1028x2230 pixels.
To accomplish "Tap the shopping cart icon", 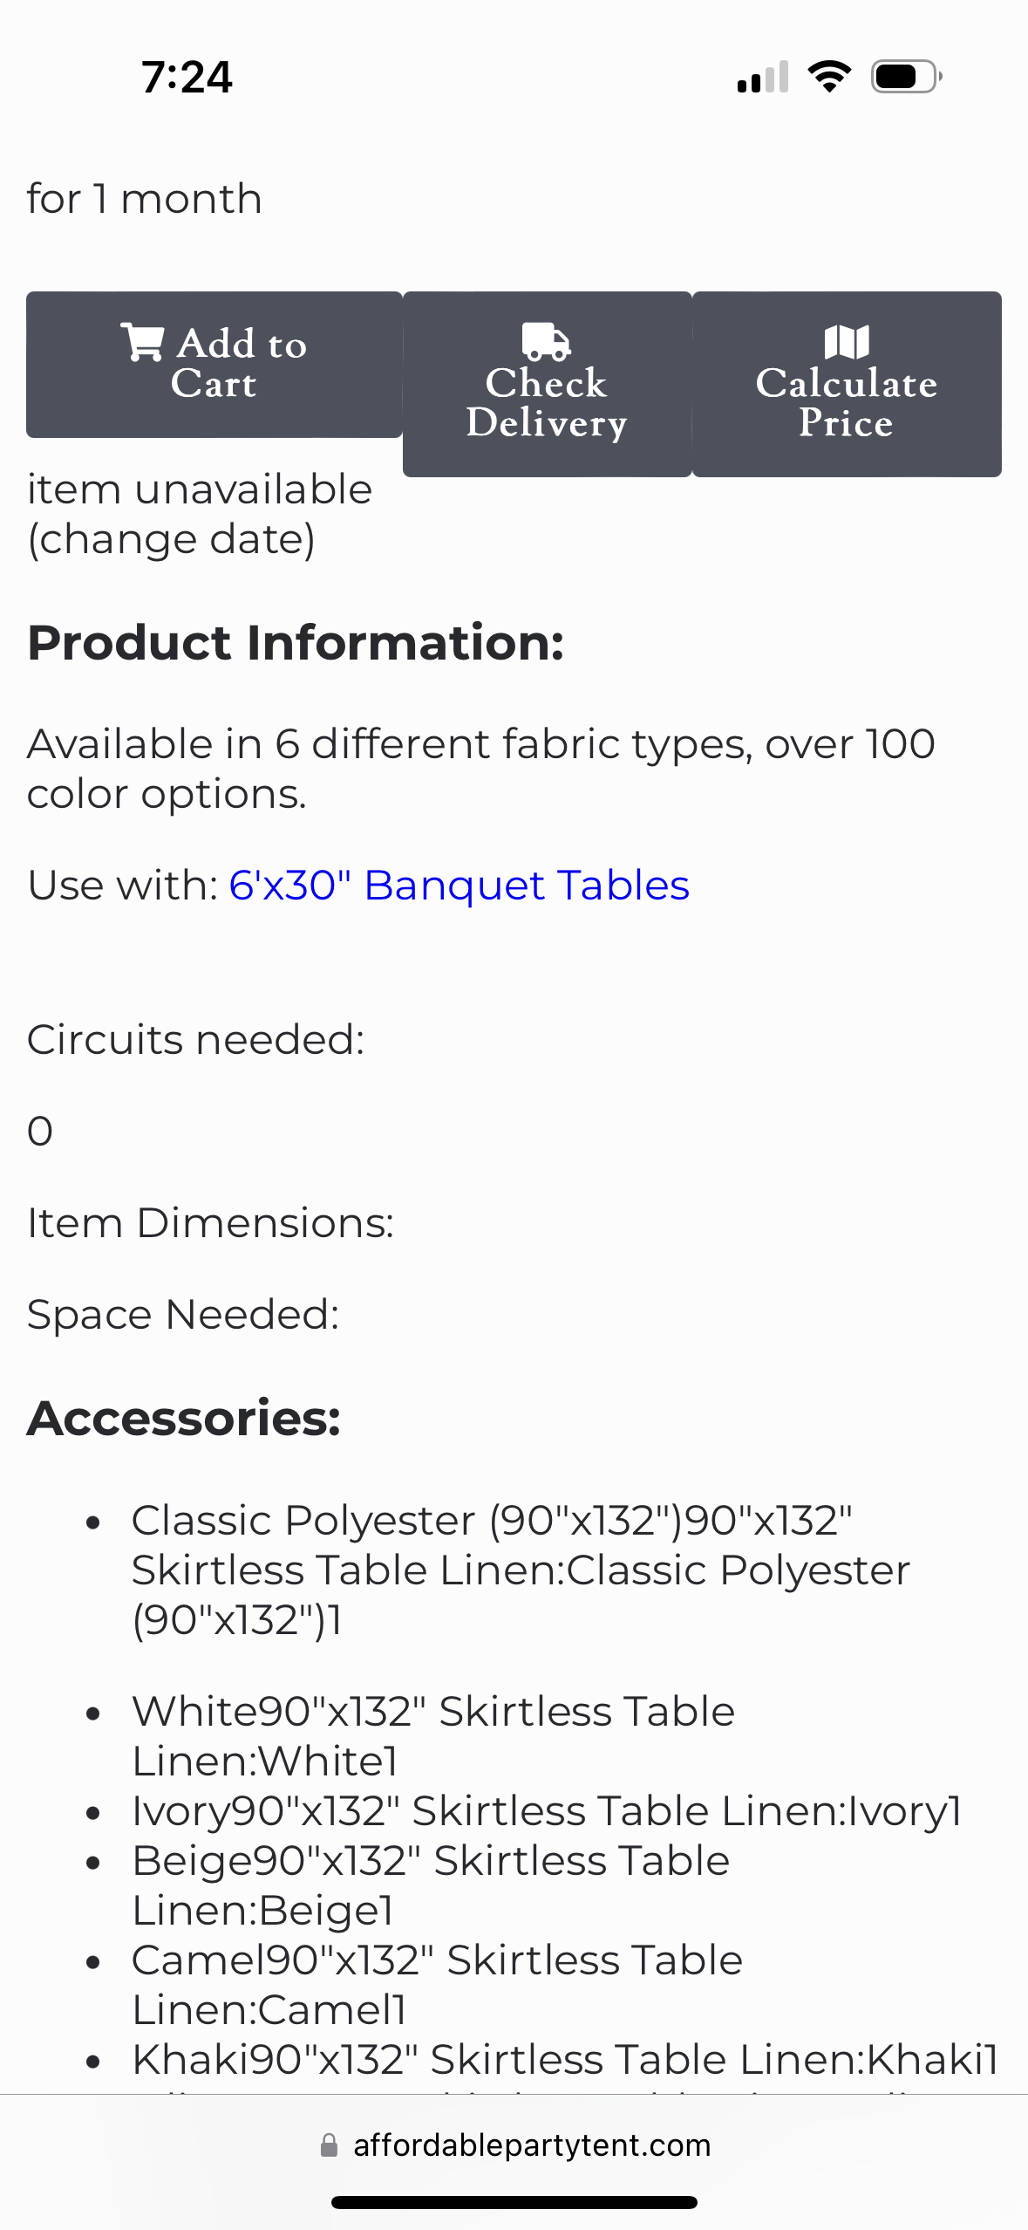I will 142,342.
